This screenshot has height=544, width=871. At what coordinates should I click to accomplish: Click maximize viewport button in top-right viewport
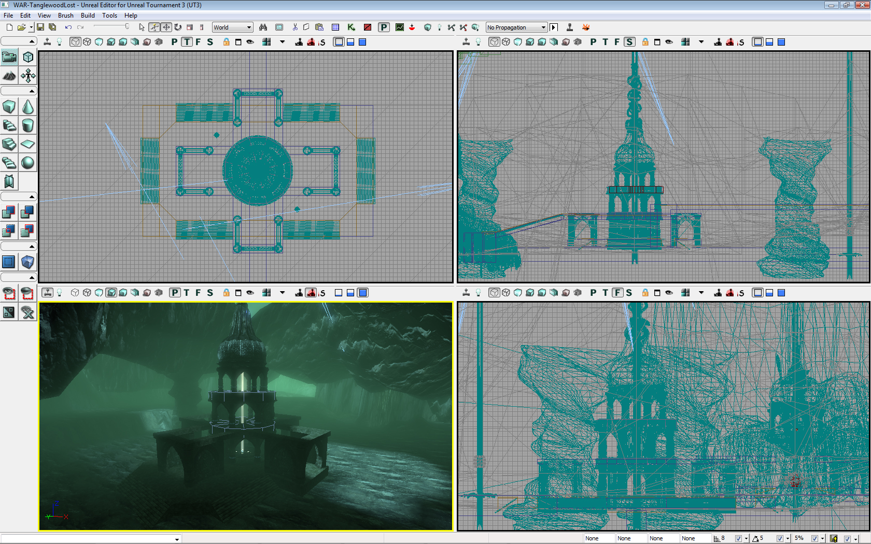[x=657, y=42]
